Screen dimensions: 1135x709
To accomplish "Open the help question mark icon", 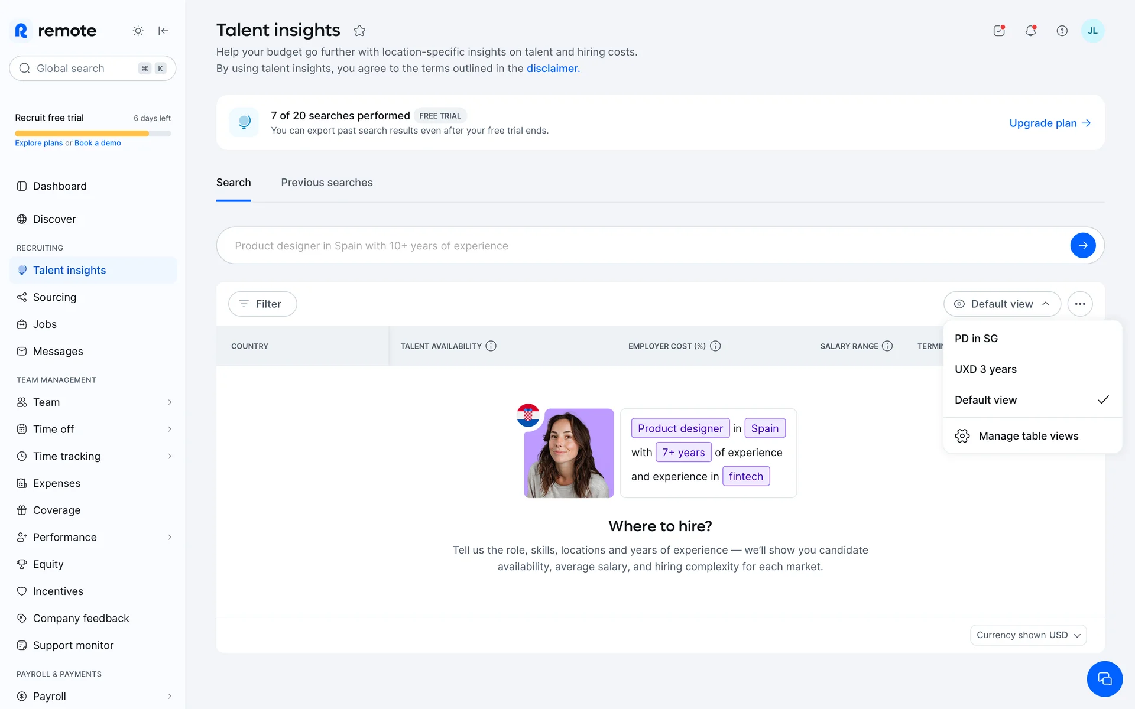I will pos(1062,31).
